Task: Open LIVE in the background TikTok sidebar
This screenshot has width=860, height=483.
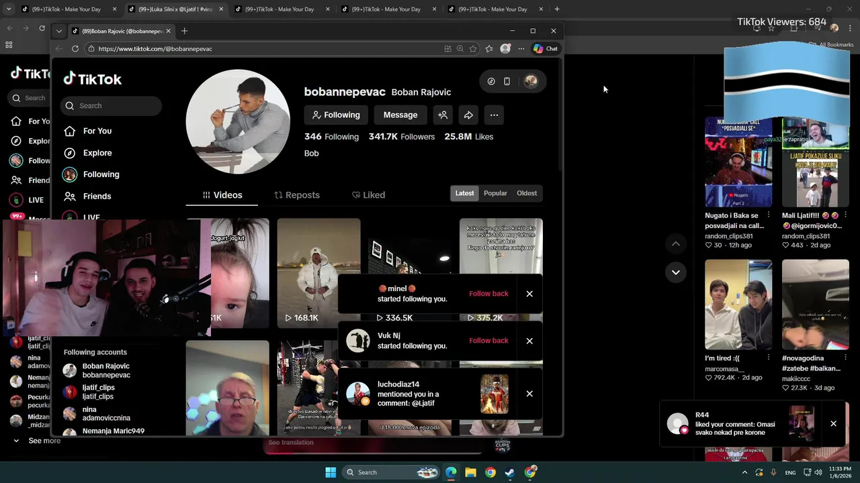Action: pos(28,200)
